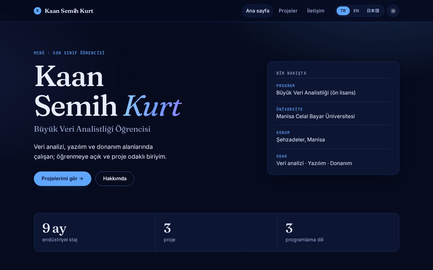Click 'Manisa Celal Bayar Üniversitesi' text
433x270 pixels.
pos(316,116)
